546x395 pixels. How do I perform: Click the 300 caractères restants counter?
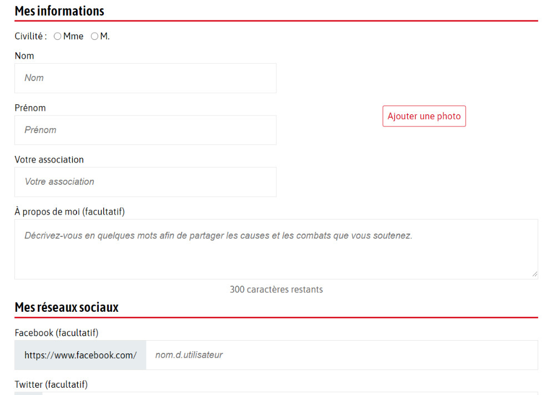(x=276, y=290)
